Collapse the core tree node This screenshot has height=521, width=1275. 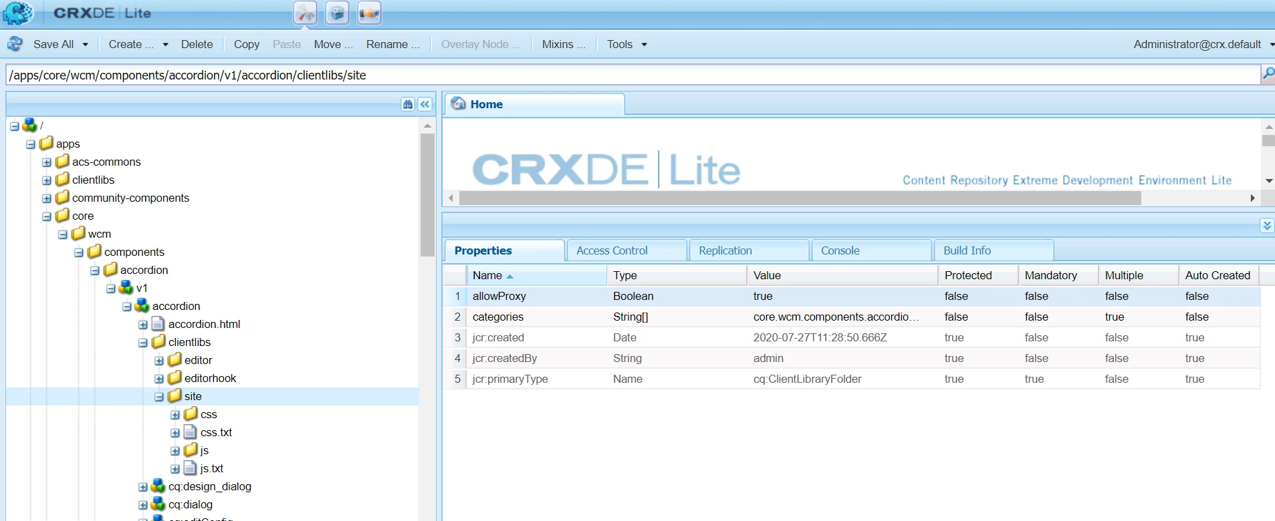click(x=47, y=216)
